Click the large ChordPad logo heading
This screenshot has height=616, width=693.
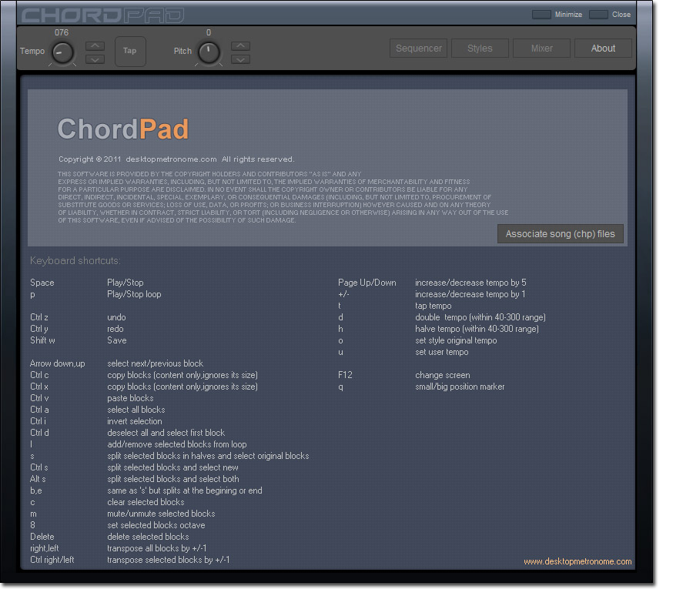(x=123, y=129)
